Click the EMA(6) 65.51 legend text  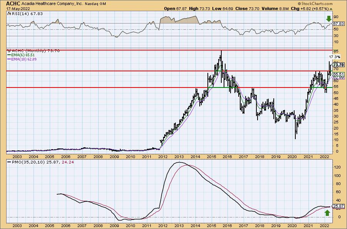(x=23, y=55)
